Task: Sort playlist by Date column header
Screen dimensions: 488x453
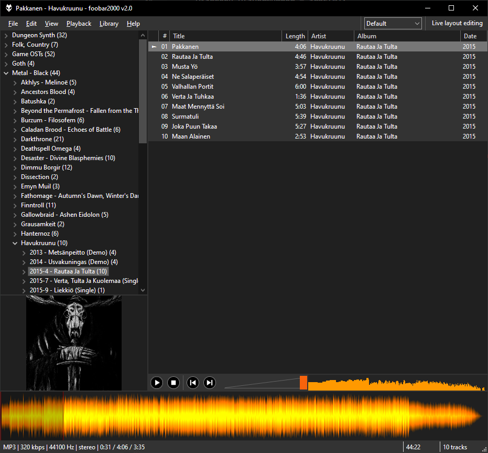Action: click(474, 36)
